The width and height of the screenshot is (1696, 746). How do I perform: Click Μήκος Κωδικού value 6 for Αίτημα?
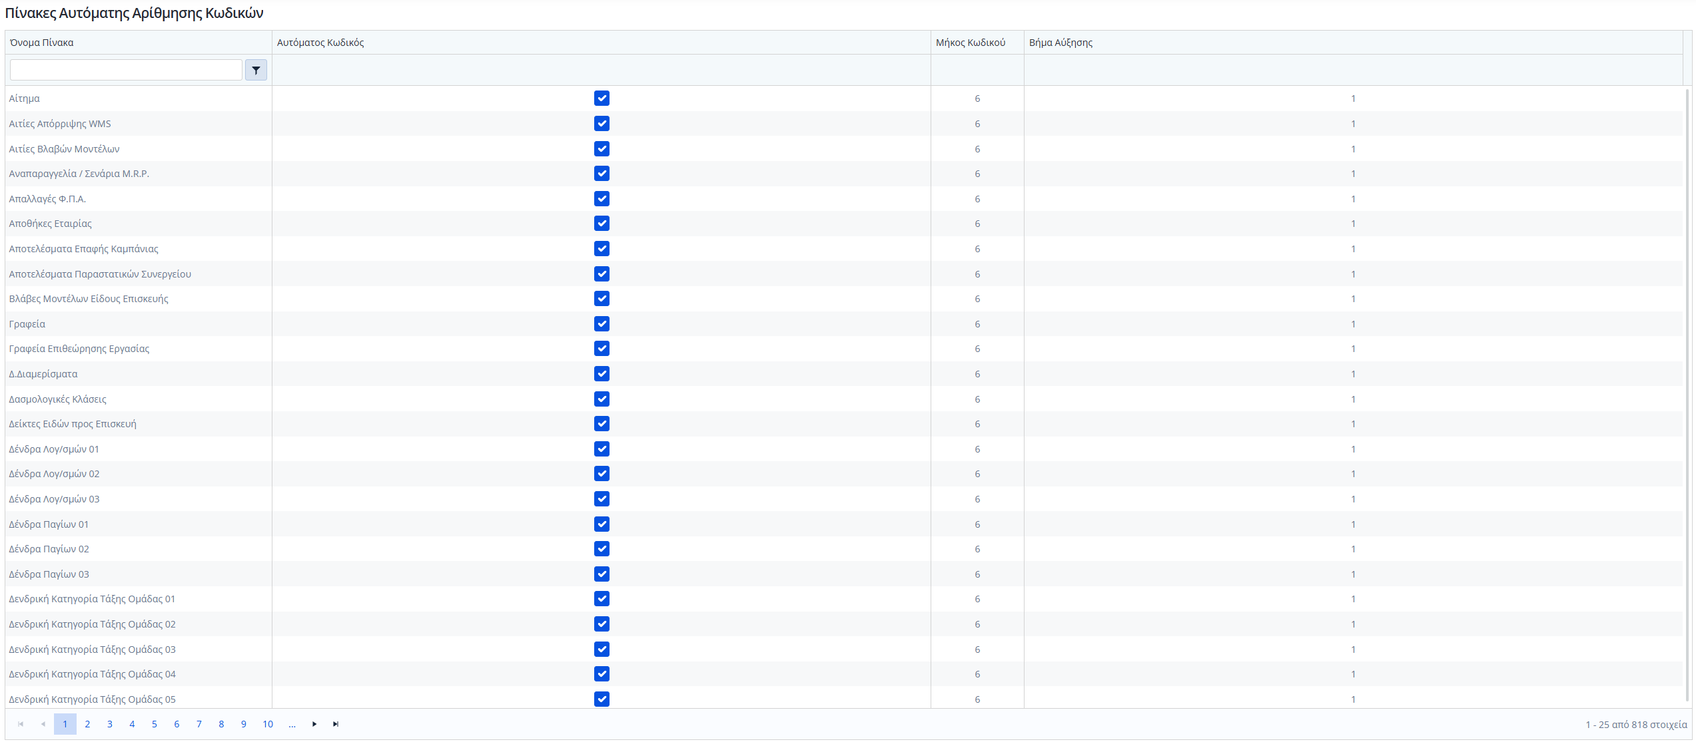coord(977,98)
